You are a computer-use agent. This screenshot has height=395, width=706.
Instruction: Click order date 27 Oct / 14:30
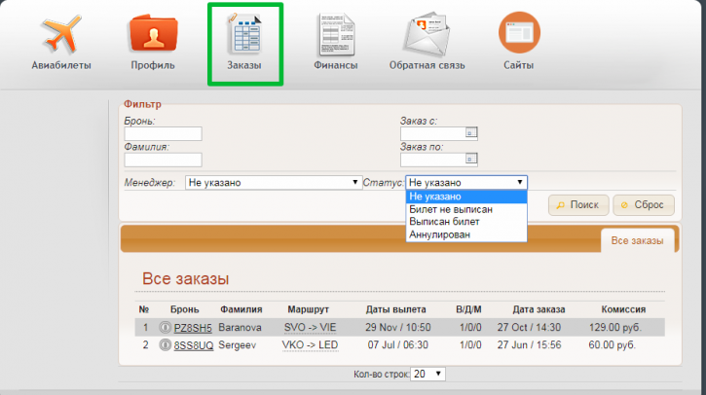click(529, 328)
